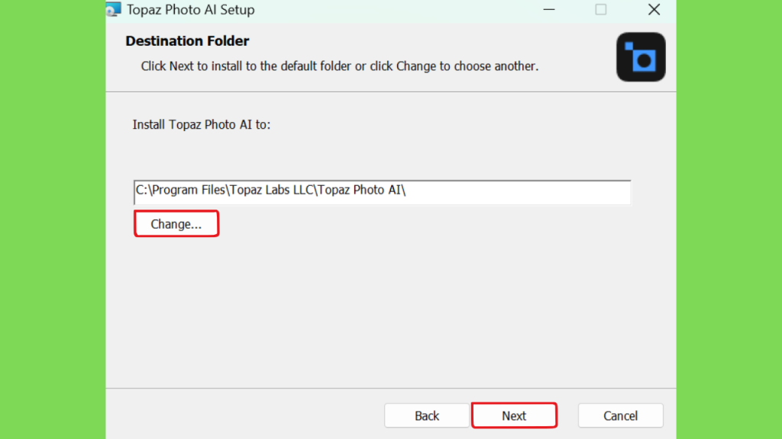Screen dimensions: 782x439
Task: Click the Topaz Photo AI logo icon
Action: 641,57
